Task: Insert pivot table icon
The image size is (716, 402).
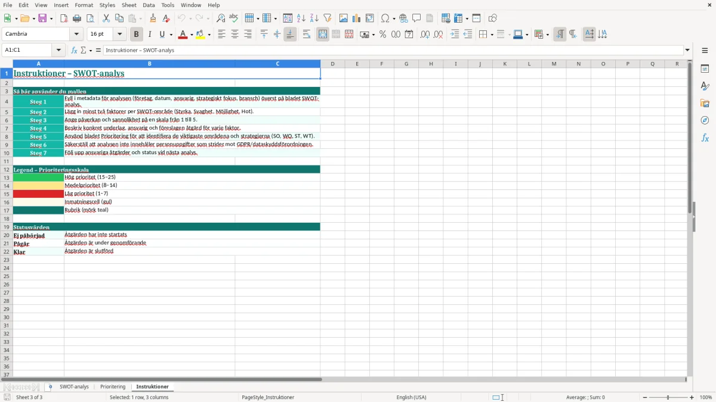Action: click(x=370, y=18)
